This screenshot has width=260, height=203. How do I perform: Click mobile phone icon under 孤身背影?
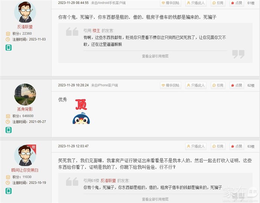pyautogui.click(x=9, y=130)
